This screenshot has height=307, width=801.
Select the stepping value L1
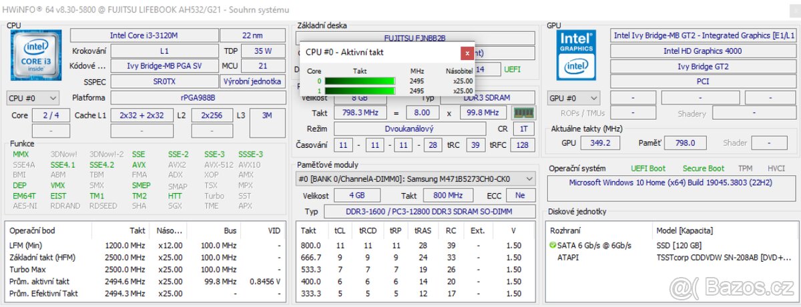[x=164, y=51]
